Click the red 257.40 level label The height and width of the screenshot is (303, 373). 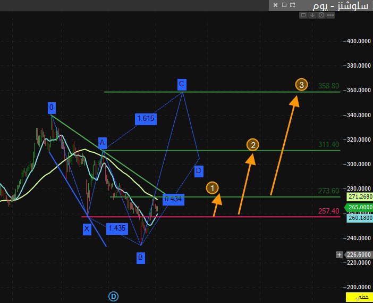click(329, 211)
